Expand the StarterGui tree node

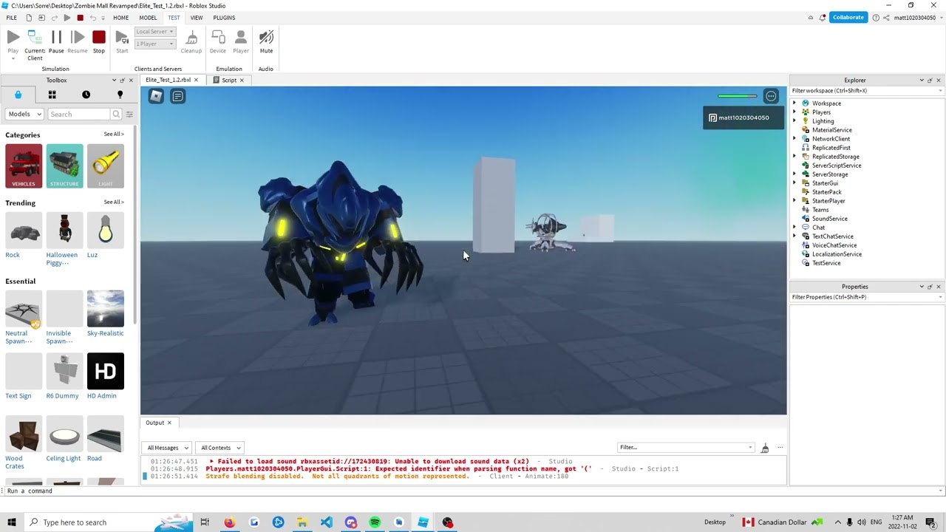[794, 183]
